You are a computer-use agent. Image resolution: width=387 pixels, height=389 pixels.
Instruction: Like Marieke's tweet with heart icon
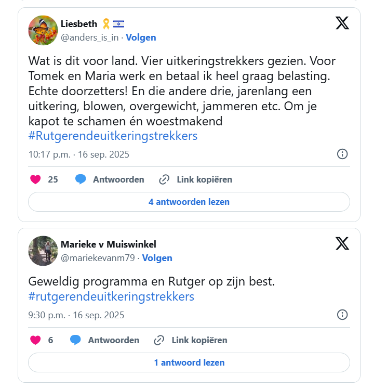pos(35,340)
